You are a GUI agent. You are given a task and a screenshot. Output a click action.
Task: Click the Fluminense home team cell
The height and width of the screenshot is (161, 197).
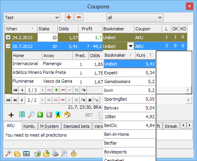click(x=27, y=81)
